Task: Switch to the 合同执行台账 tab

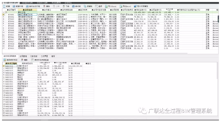Action: tap(28, 3)
